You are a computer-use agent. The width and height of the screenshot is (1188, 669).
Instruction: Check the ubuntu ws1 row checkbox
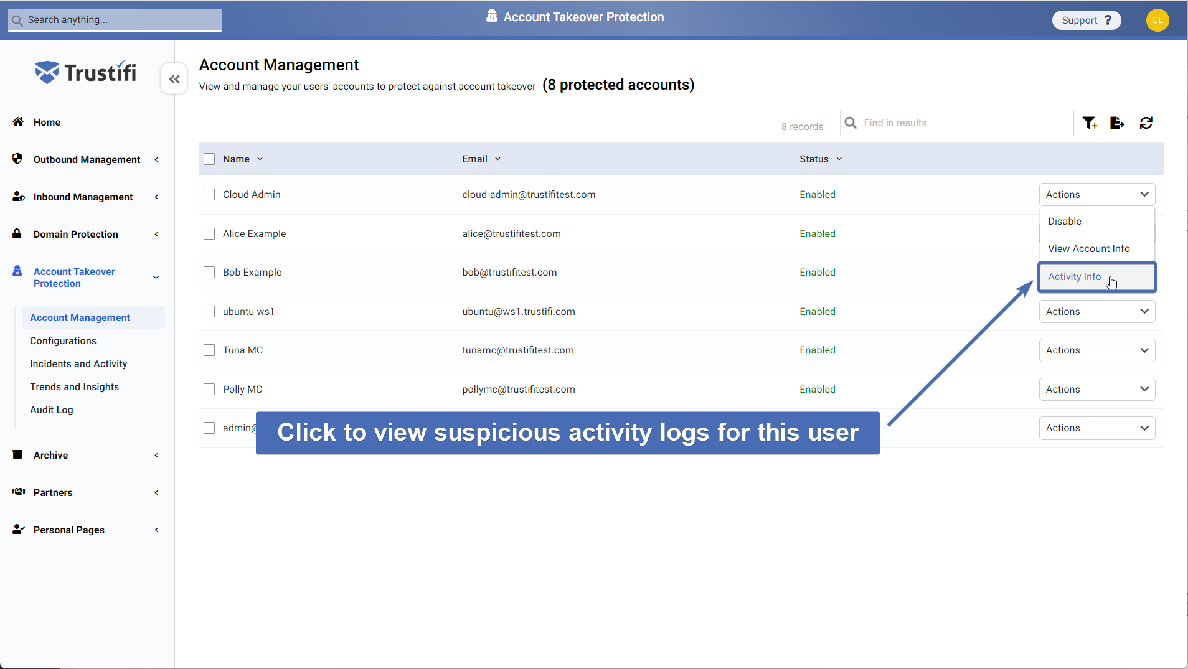pos(209,312)
